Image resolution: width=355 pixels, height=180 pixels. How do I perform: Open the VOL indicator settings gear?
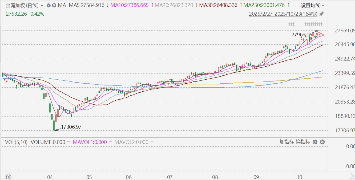point(315,142)
